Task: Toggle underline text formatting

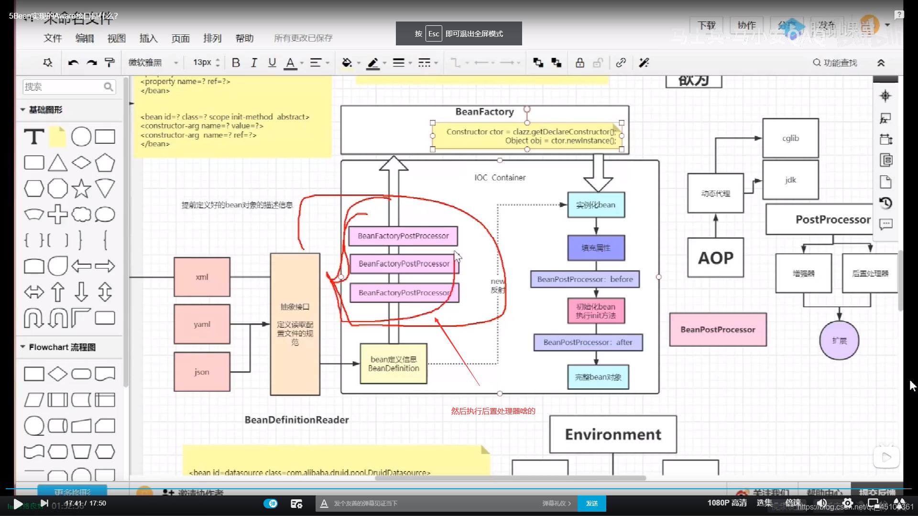Action: [x=272, y=63]
